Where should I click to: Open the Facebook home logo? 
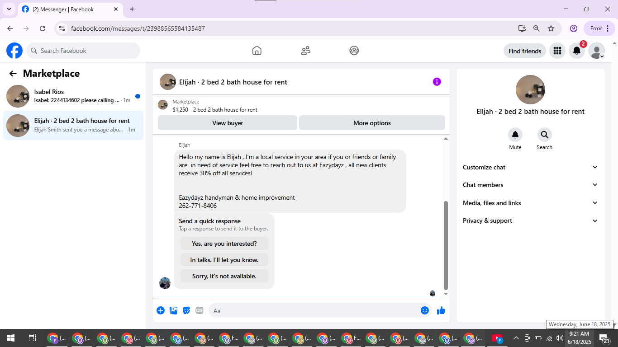pyautogui.click(x=14, y=51)
